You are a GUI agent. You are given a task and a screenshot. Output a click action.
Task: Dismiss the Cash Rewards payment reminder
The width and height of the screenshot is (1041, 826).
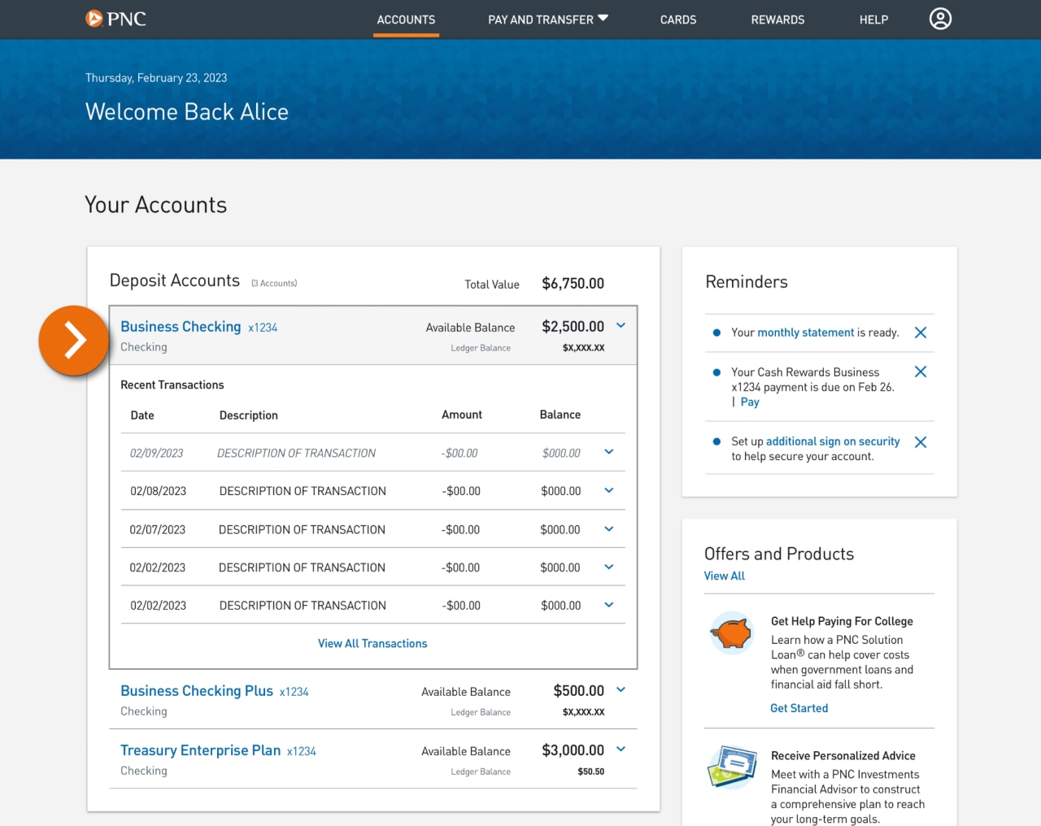pos(920,371)
